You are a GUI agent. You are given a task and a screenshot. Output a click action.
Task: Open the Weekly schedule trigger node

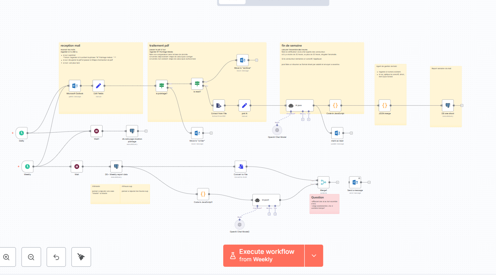pos(27,167)
